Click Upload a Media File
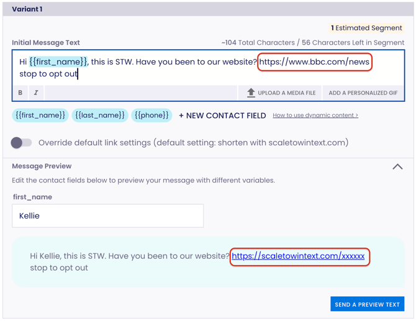Viewport: 416px width, 321px height. [x=281, y=93]
